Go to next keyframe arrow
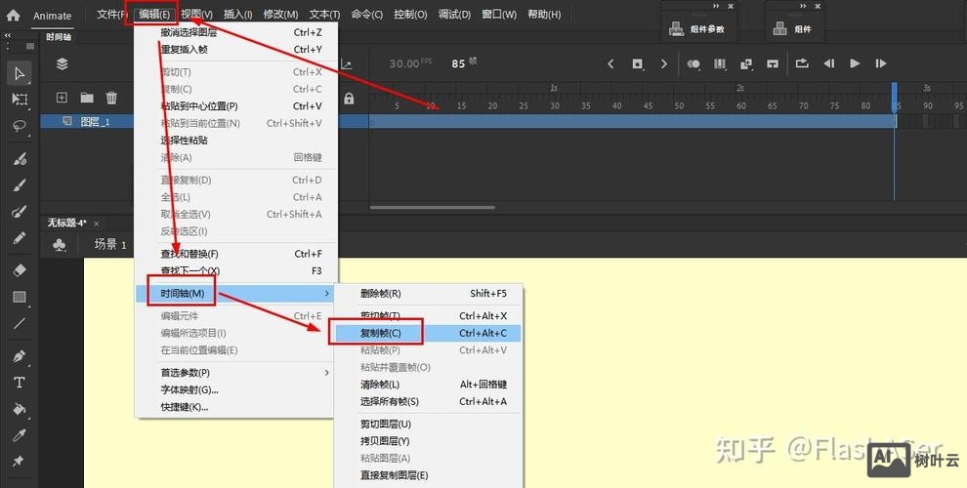 tap(664, 63)
